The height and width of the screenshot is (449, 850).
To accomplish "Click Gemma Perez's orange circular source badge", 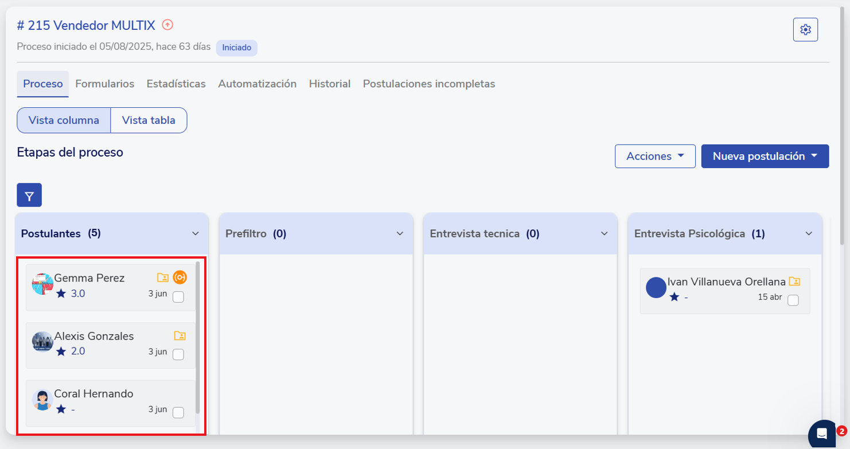I will (180, 278).
